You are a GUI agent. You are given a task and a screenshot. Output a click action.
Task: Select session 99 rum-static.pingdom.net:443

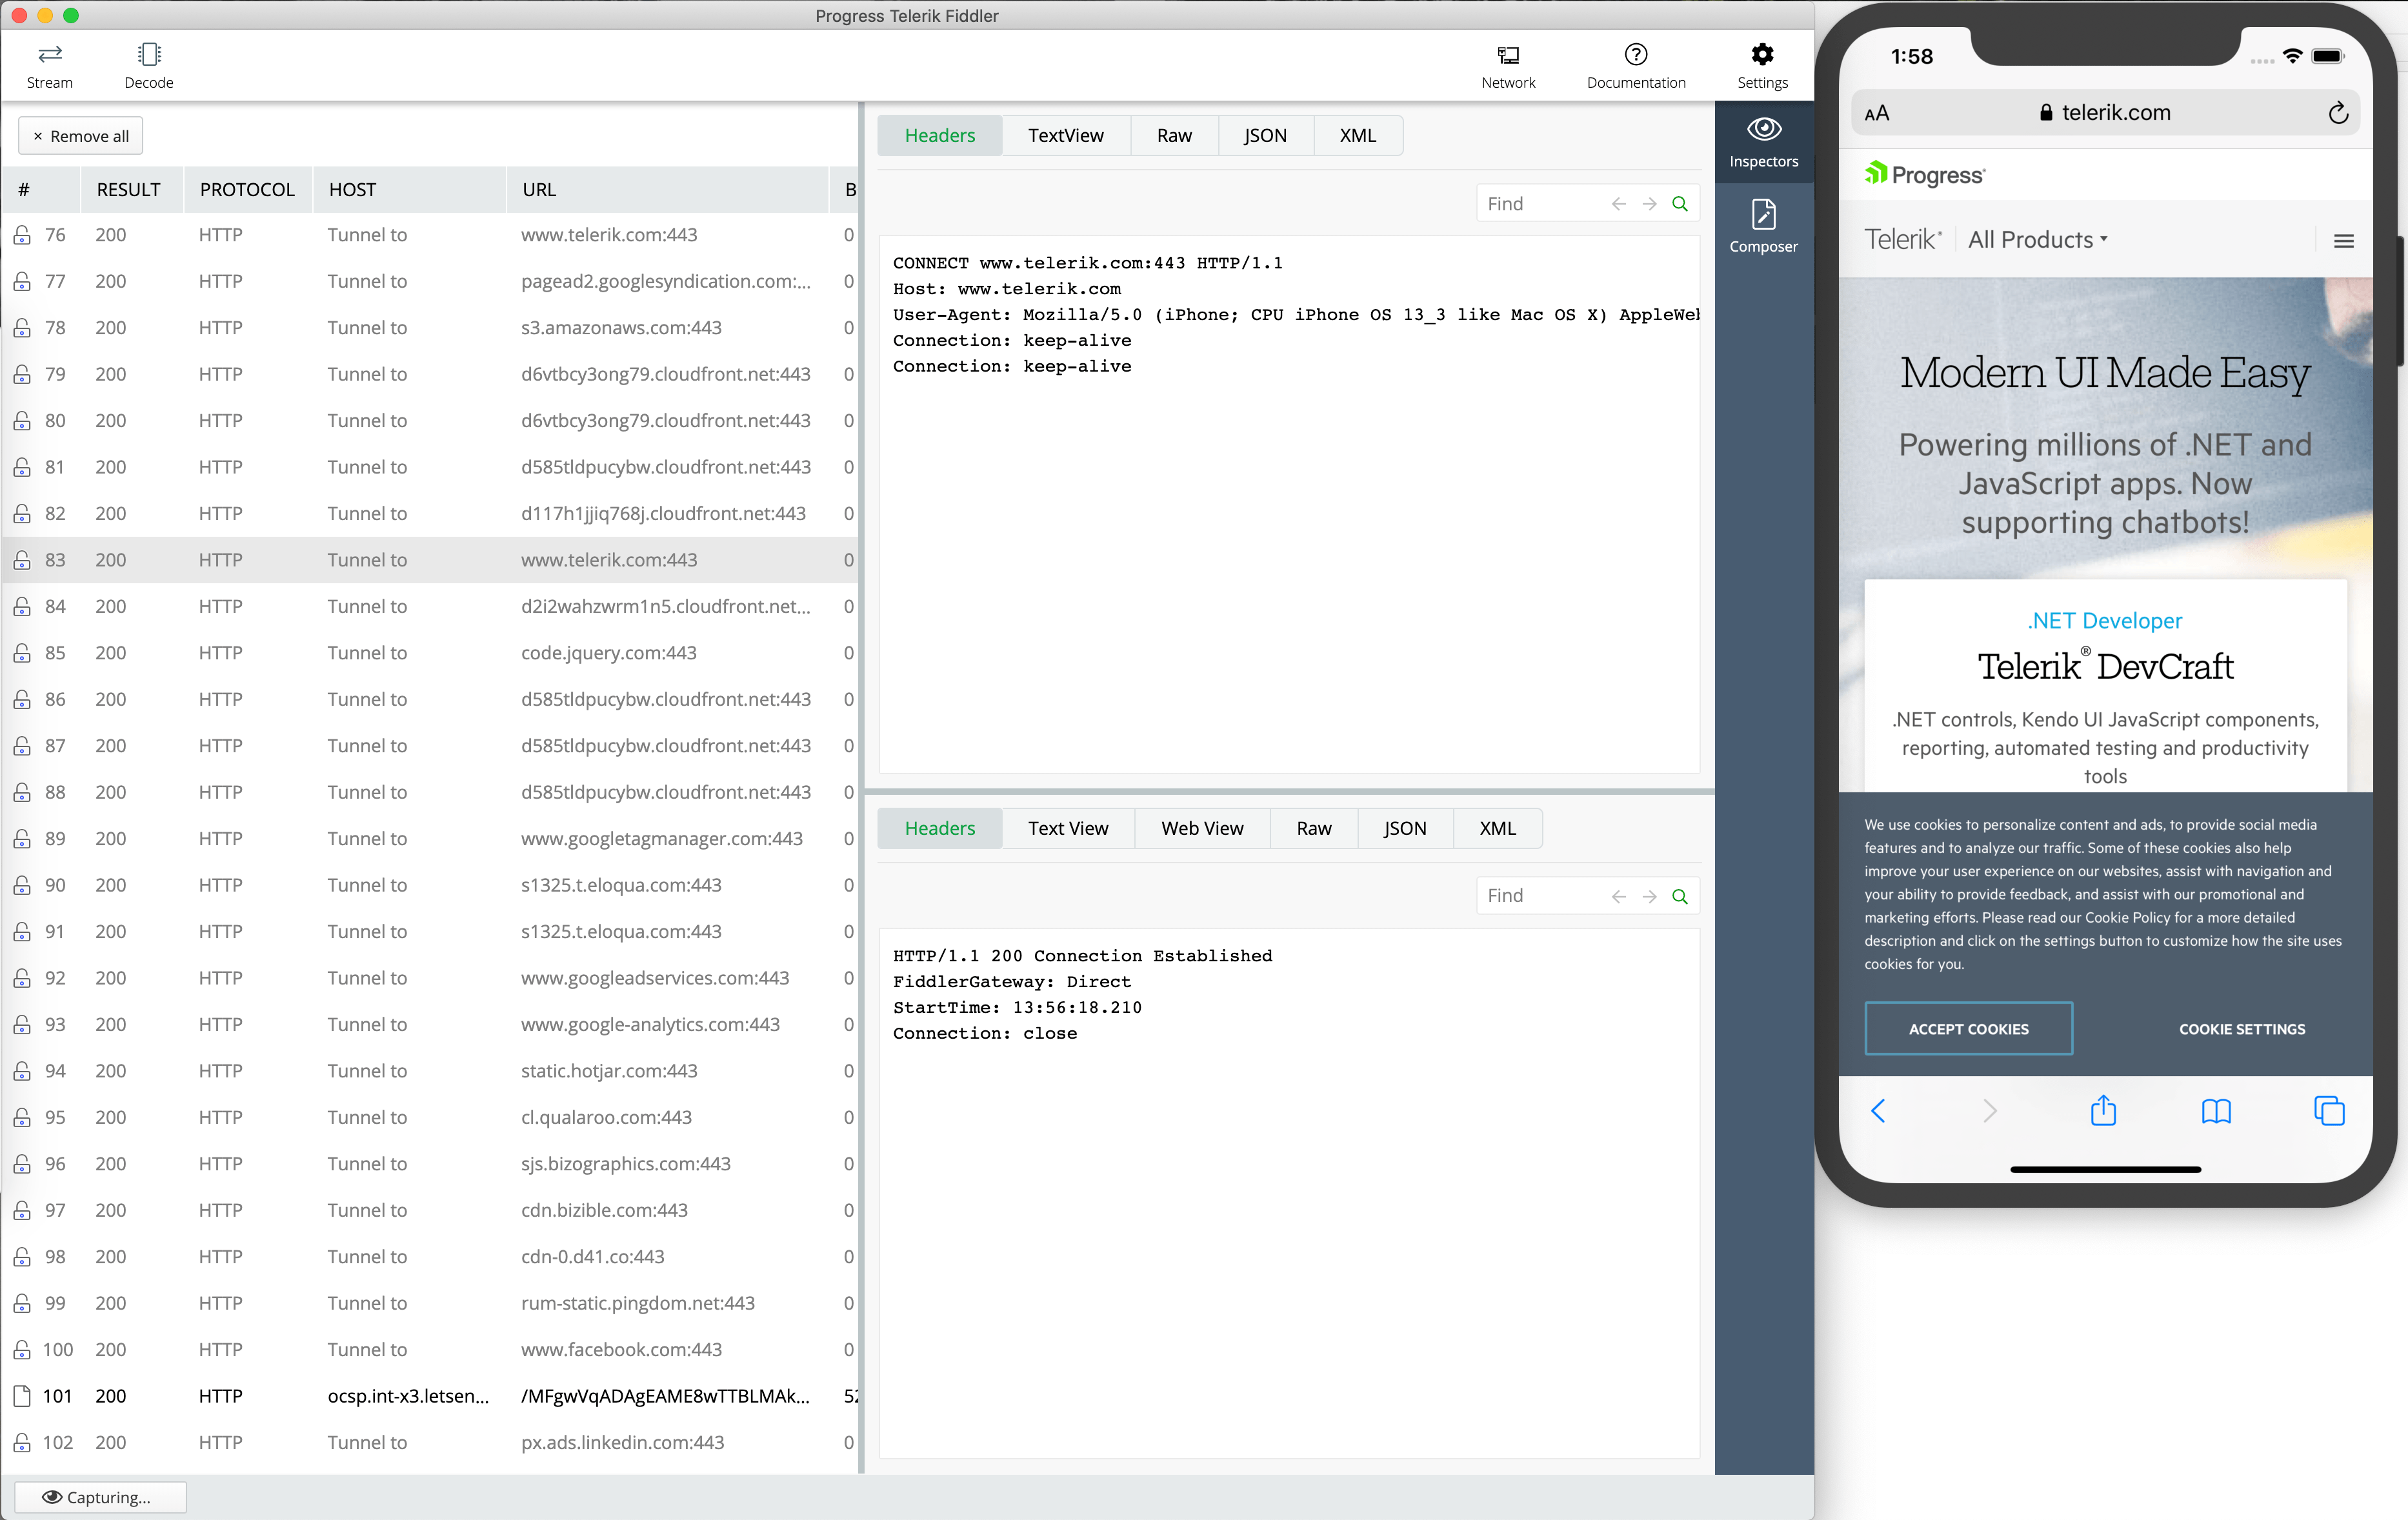[430, 1303]
